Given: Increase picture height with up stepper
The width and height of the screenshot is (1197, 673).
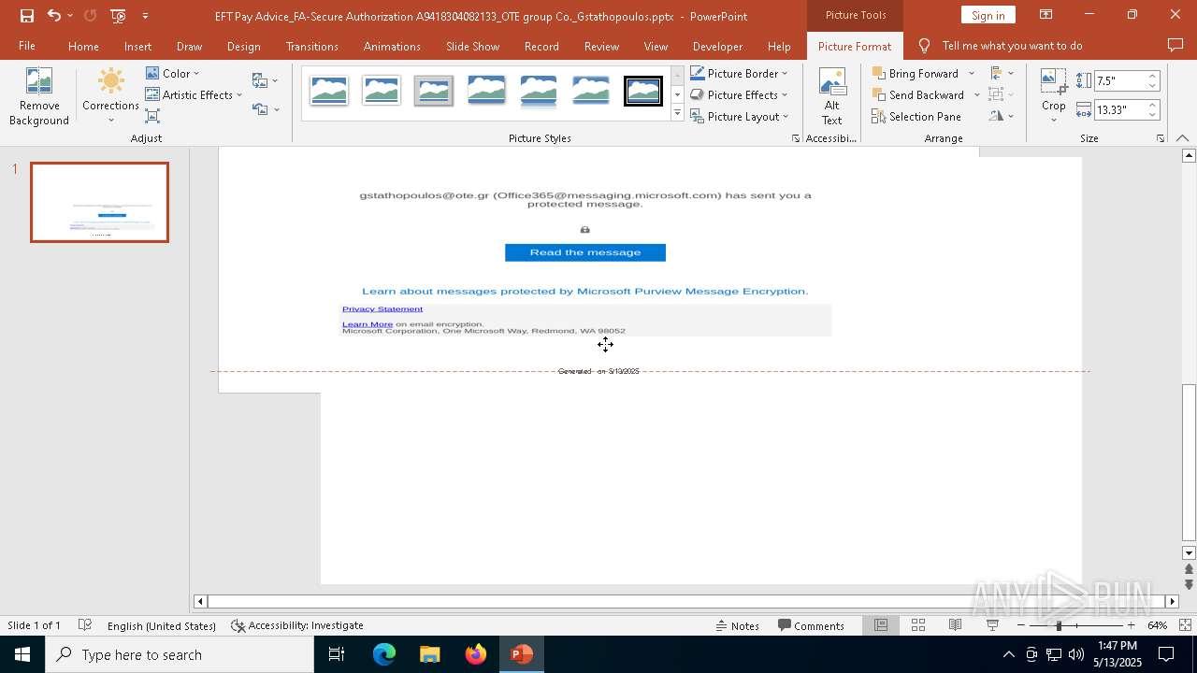Looking at the screenshot, I should point(1153,76).
